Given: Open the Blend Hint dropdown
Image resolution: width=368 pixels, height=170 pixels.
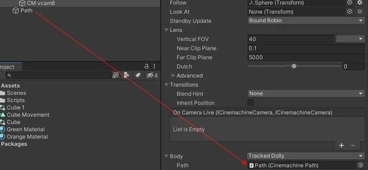Looking at the screenshot, I should point(306,93).
